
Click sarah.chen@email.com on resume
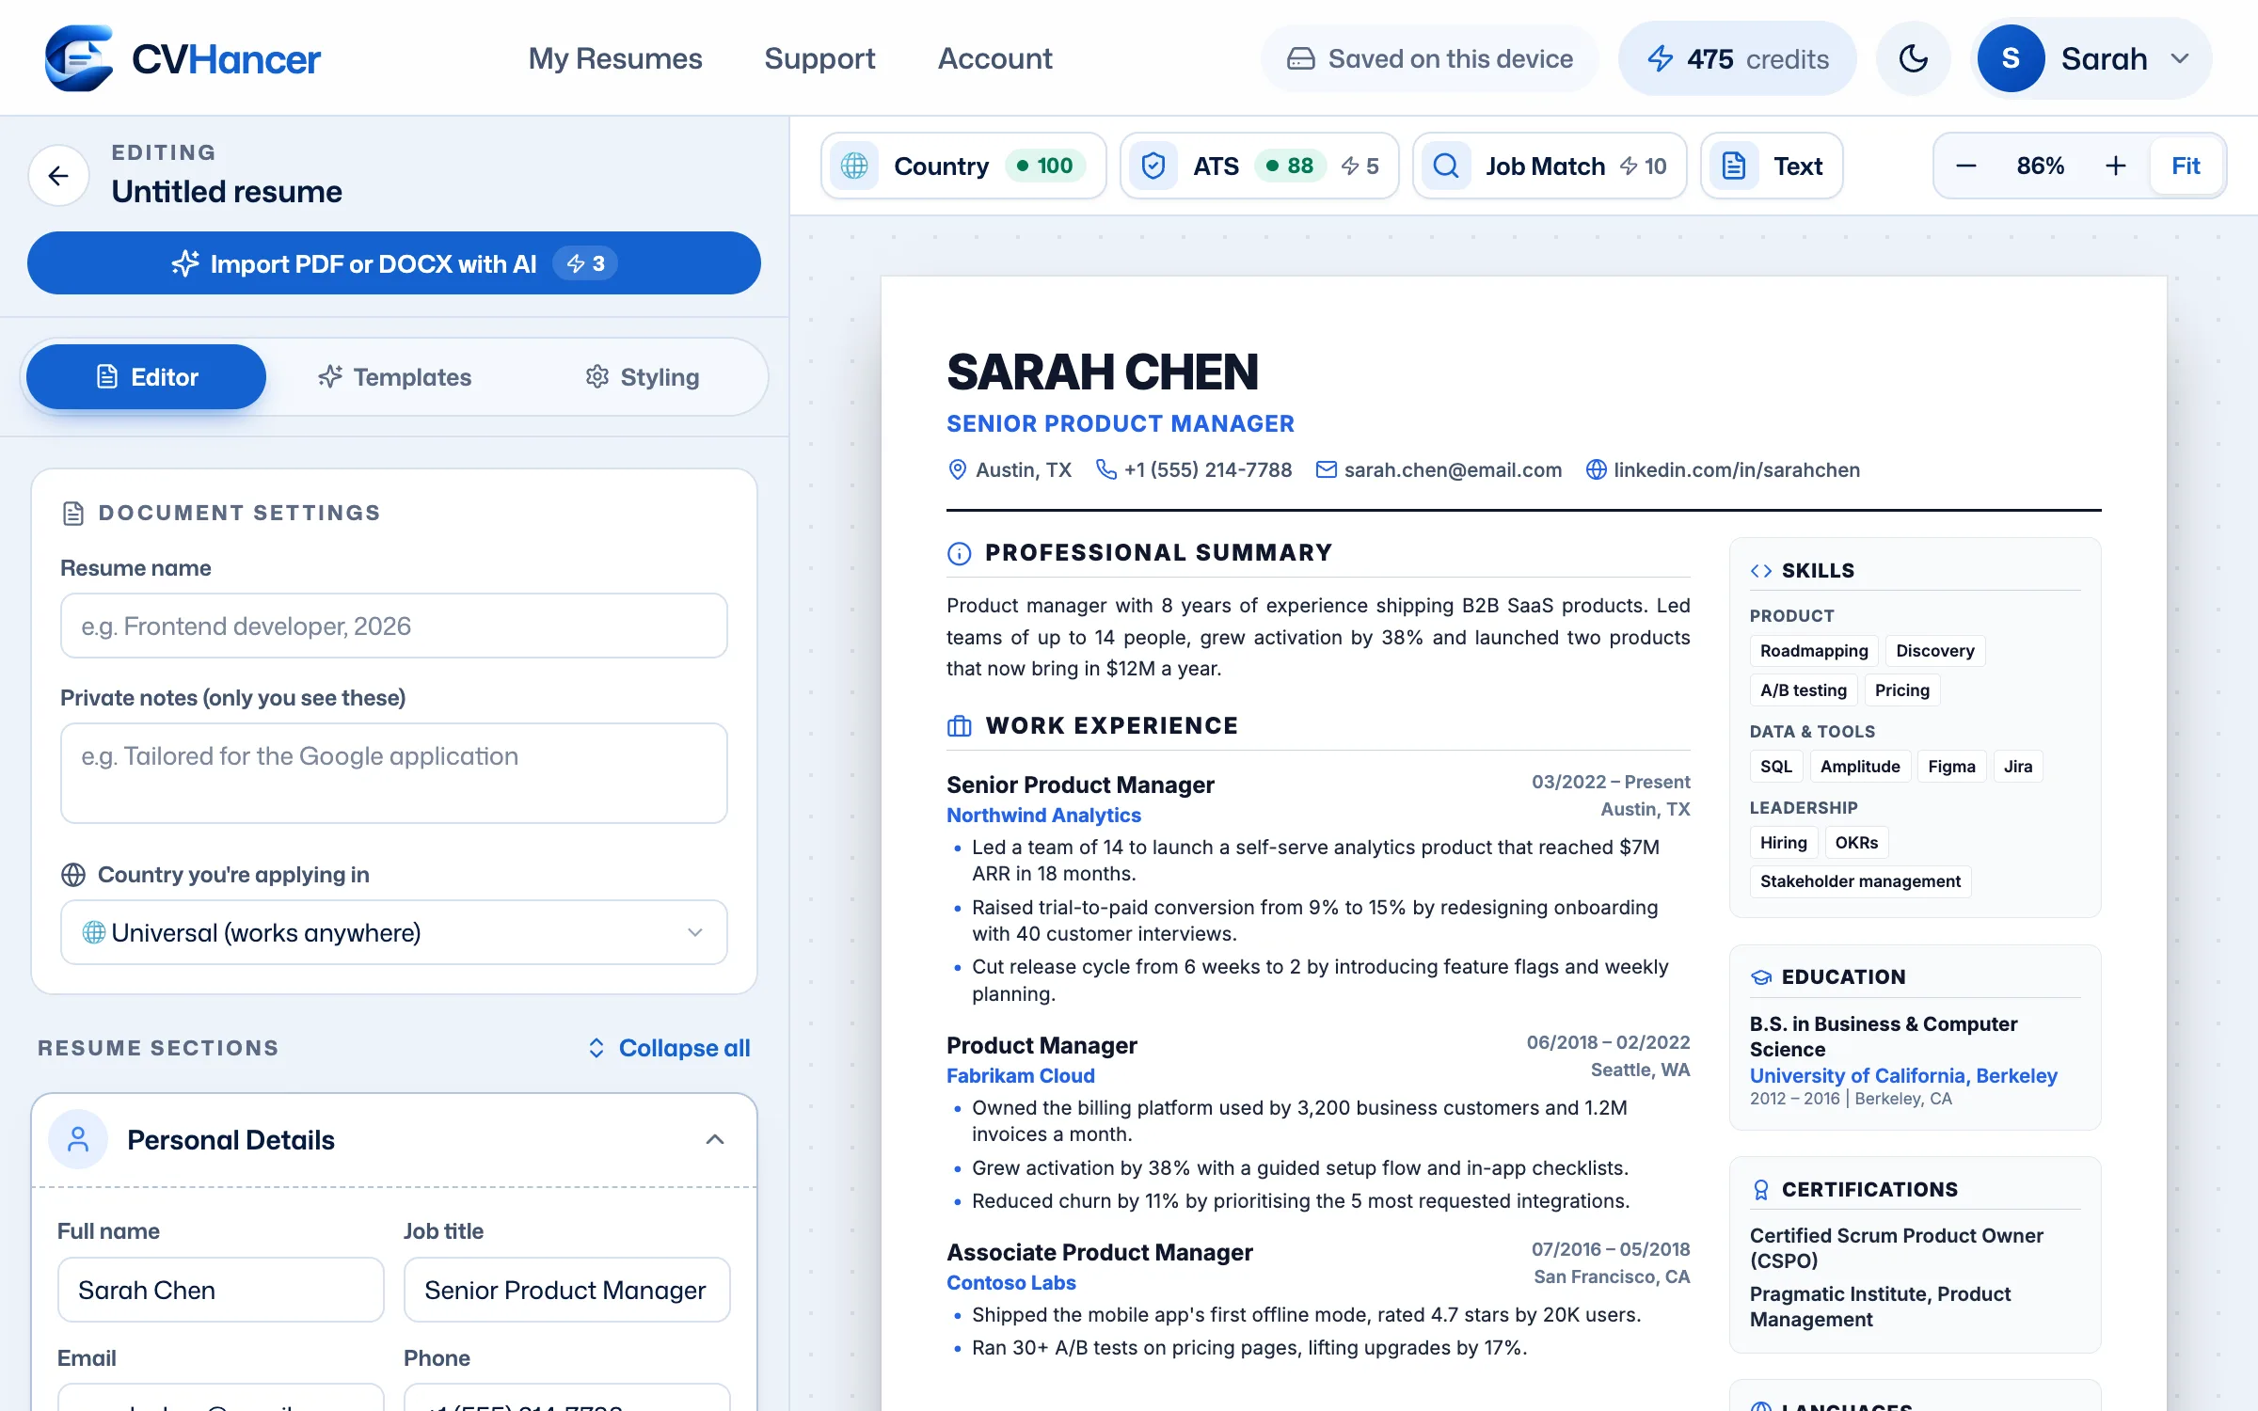pyautogui.click(x=1453, y=469)
